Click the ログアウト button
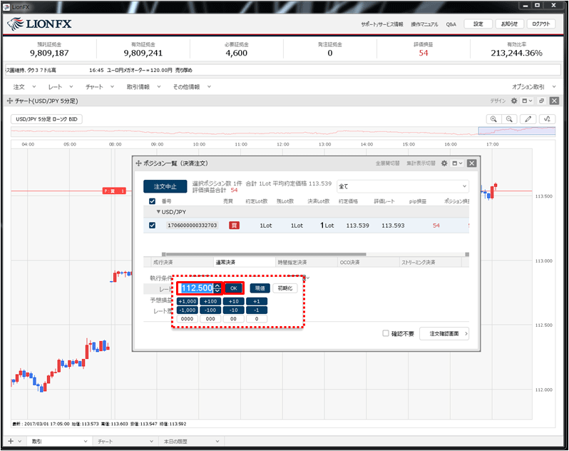Viewport: 569px width, 451px height. coord(541,24)
